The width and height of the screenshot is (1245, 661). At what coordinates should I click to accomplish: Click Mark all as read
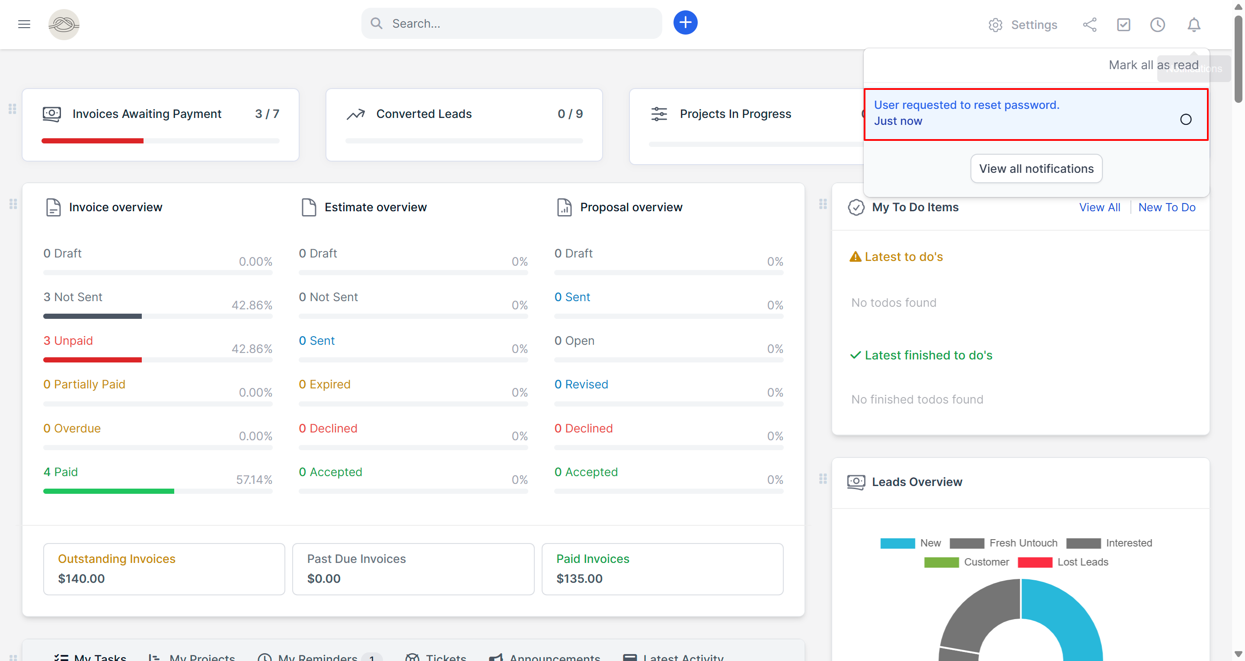1154,64
